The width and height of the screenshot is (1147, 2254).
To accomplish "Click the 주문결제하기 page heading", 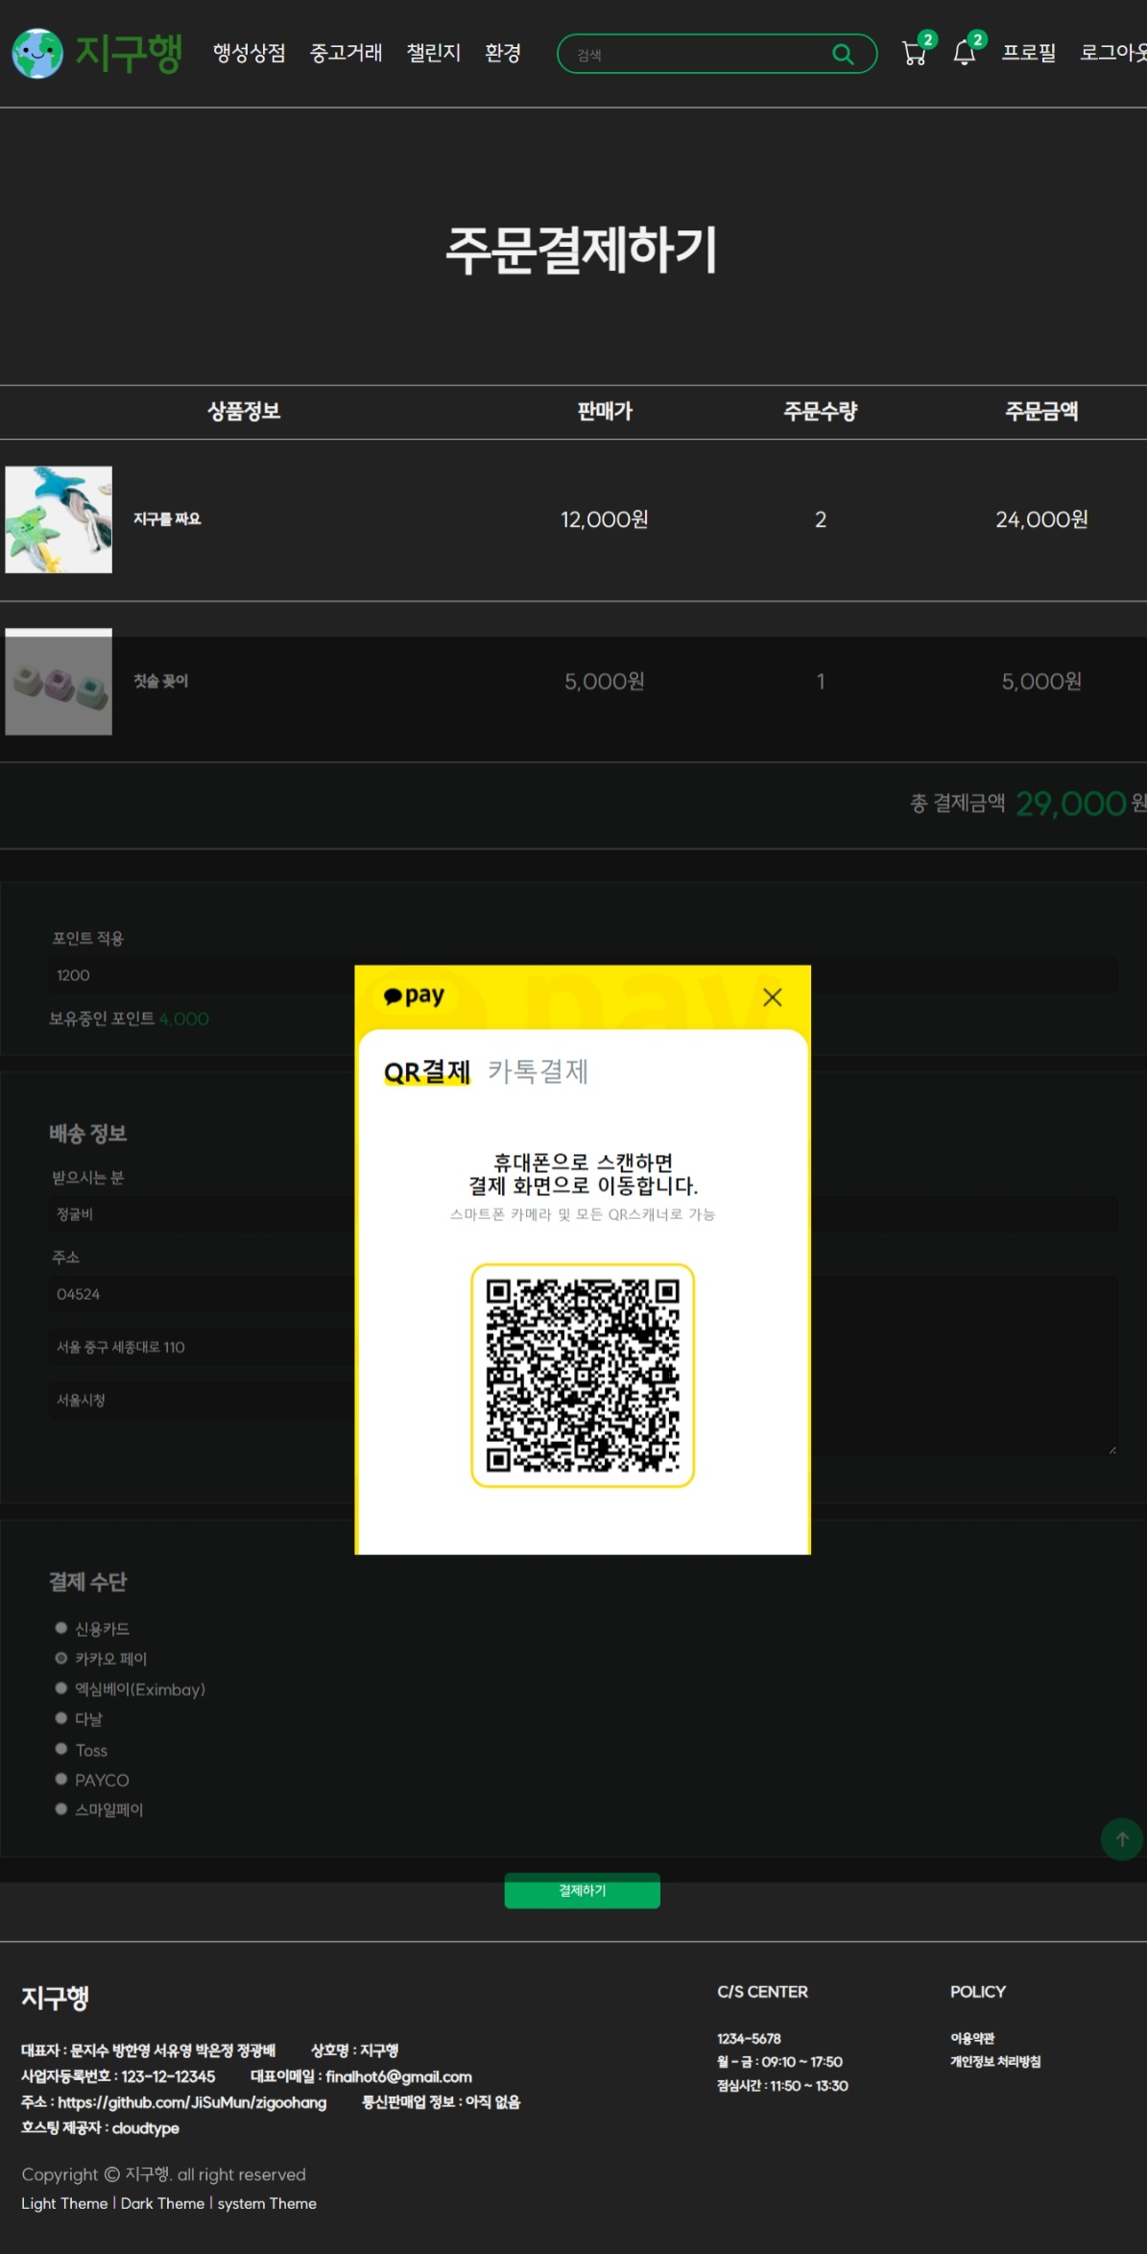I will coord(582,252).
